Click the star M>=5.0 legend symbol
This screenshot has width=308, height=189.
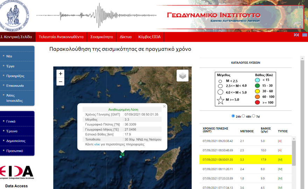220,100
